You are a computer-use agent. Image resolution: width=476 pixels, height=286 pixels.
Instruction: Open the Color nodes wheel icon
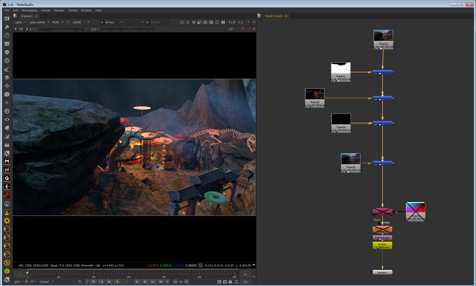point(7,52)
